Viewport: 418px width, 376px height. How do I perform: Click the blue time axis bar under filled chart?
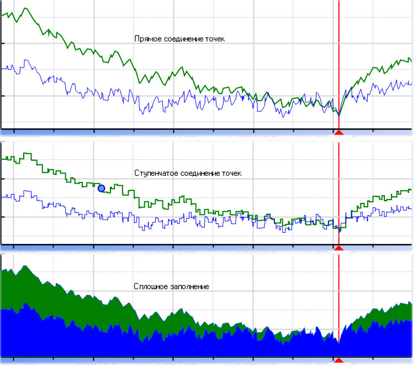pos(206,361)
